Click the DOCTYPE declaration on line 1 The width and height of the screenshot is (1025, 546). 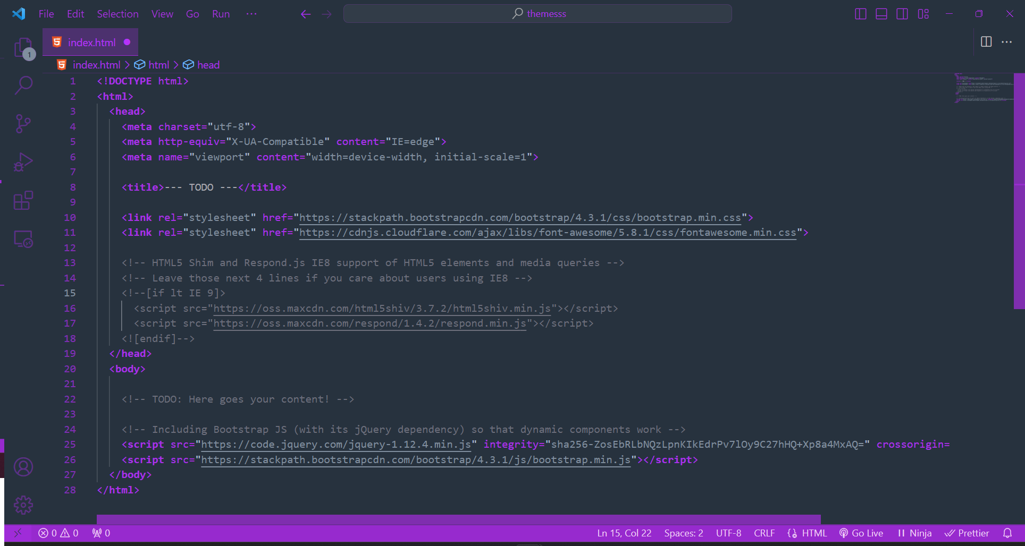(142, 81)
